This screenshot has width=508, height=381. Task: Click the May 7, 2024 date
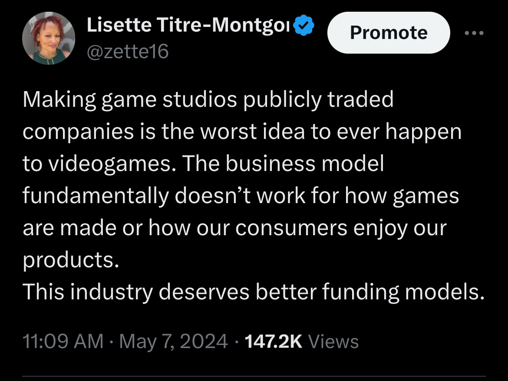[173, 341]
